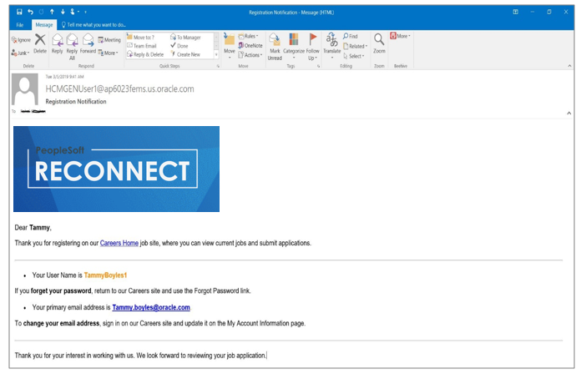Click Create New quick step
This screenshot has height=374, width=581.
coord(185,54)
